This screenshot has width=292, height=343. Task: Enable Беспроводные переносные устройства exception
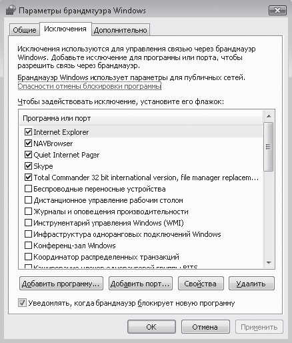28,189
